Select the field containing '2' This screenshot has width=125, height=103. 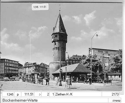coord(45,94)
